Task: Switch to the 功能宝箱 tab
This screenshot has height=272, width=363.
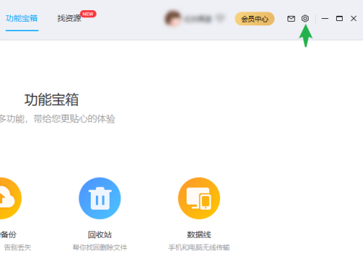Action: (22, 18)
